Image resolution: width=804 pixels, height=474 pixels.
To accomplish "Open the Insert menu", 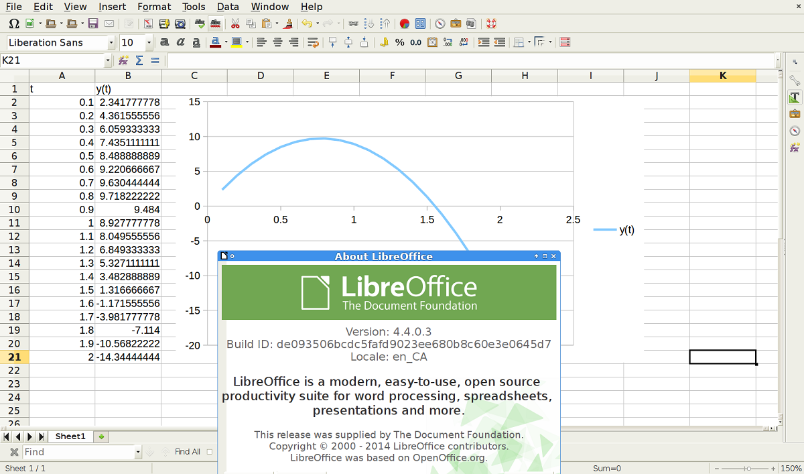I will click(x=112, y=7).
